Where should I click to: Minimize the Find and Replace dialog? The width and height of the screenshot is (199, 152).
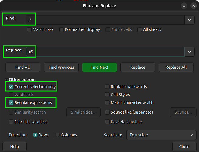pos(184,6)
